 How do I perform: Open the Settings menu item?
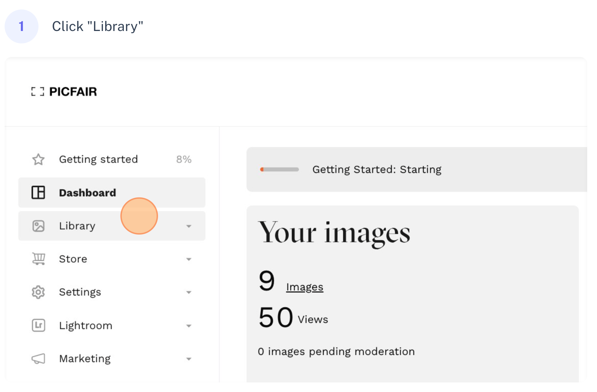pyautogui.click(x=112, y=292)
